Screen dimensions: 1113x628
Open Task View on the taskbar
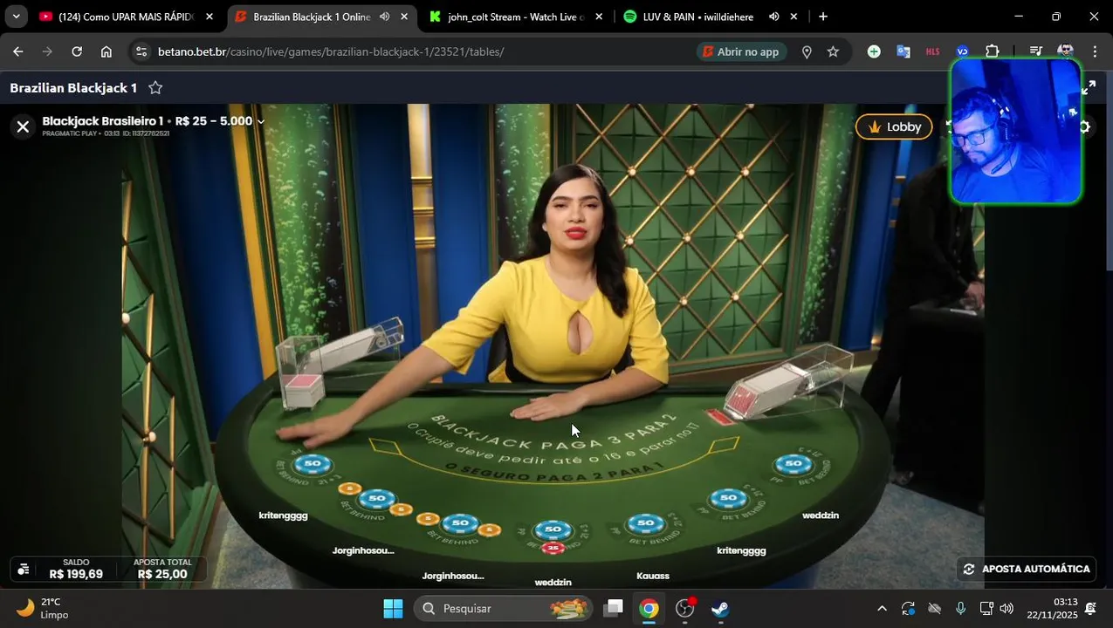614,608
